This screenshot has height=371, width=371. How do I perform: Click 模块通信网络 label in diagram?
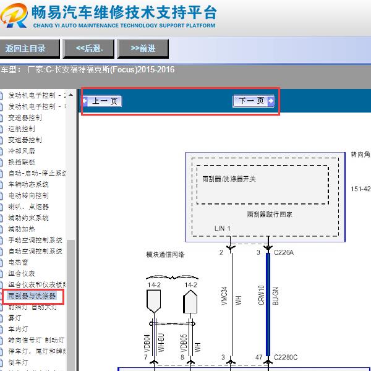[165, 255]
